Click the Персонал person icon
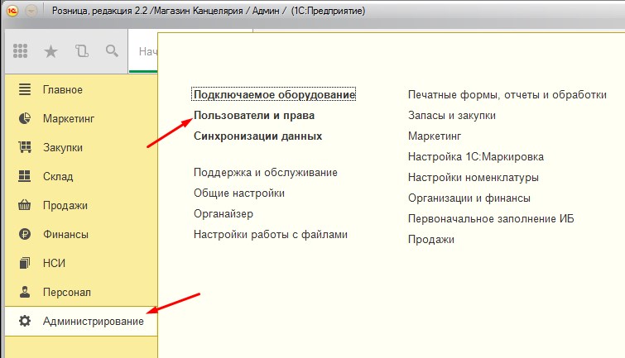This screenshot has width=625, height=358. point(25,292)
